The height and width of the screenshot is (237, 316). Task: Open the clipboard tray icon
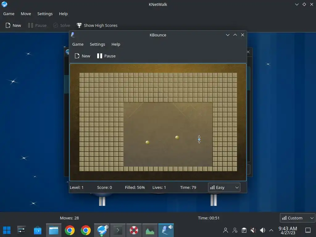pos(244,230)
